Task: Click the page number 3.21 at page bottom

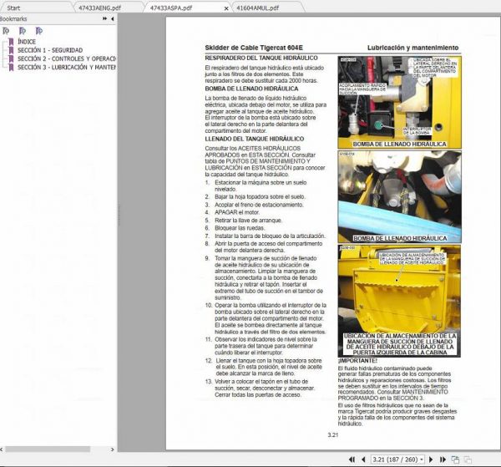Action: click(x=332, y=434)
